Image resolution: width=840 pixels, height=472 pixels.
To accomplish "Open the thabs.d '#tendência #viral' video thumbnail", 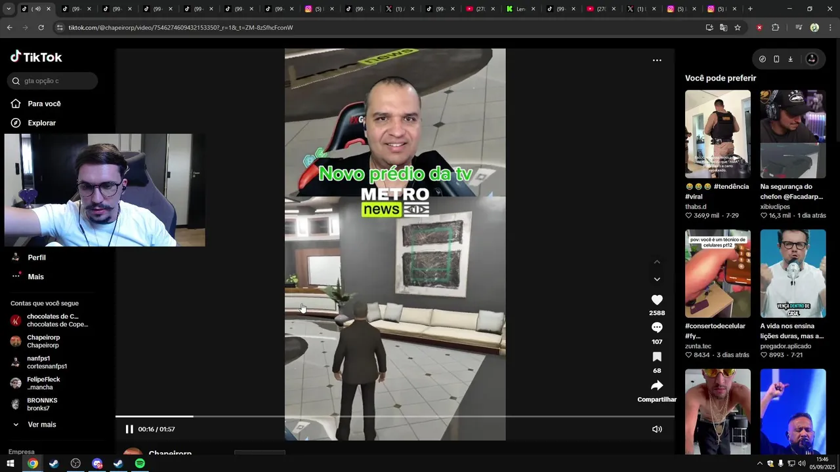I will [x=718, y=134].
